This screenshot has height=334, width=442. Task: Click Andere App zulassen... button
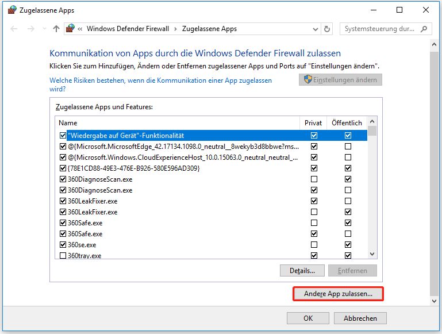[x=338, y=294]
